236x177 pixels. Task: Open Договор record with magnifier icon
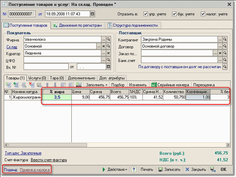[225, 46]
